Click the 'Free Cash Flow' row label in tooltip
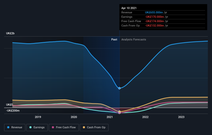 131,21
